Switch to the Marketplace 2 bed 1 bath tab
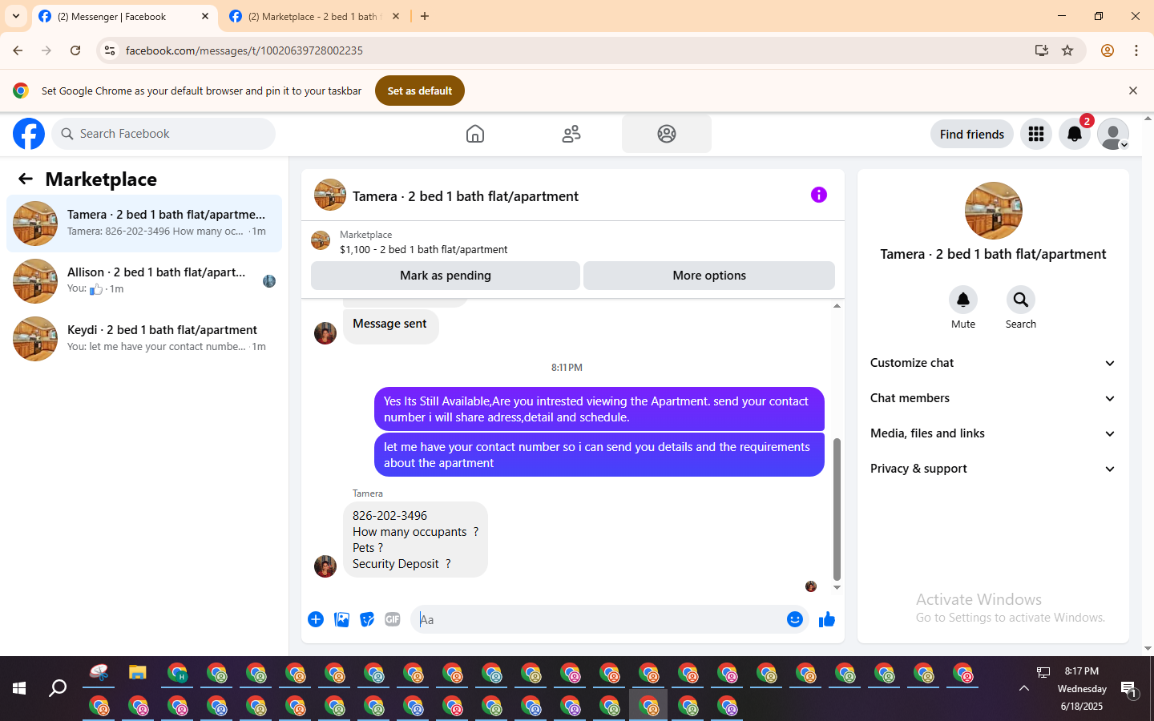 [314, 16]
